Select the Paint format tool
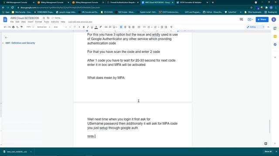Screen dimensions: 279x156 point(21,27)
